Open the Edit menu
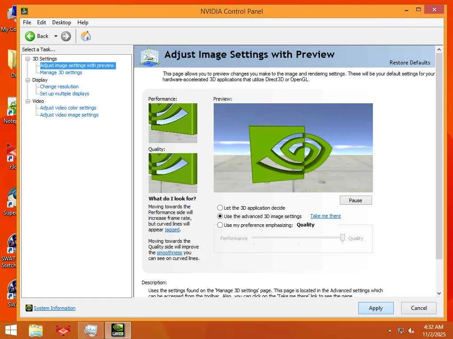This screenshot has height=339, width=453. coord(41,23)
